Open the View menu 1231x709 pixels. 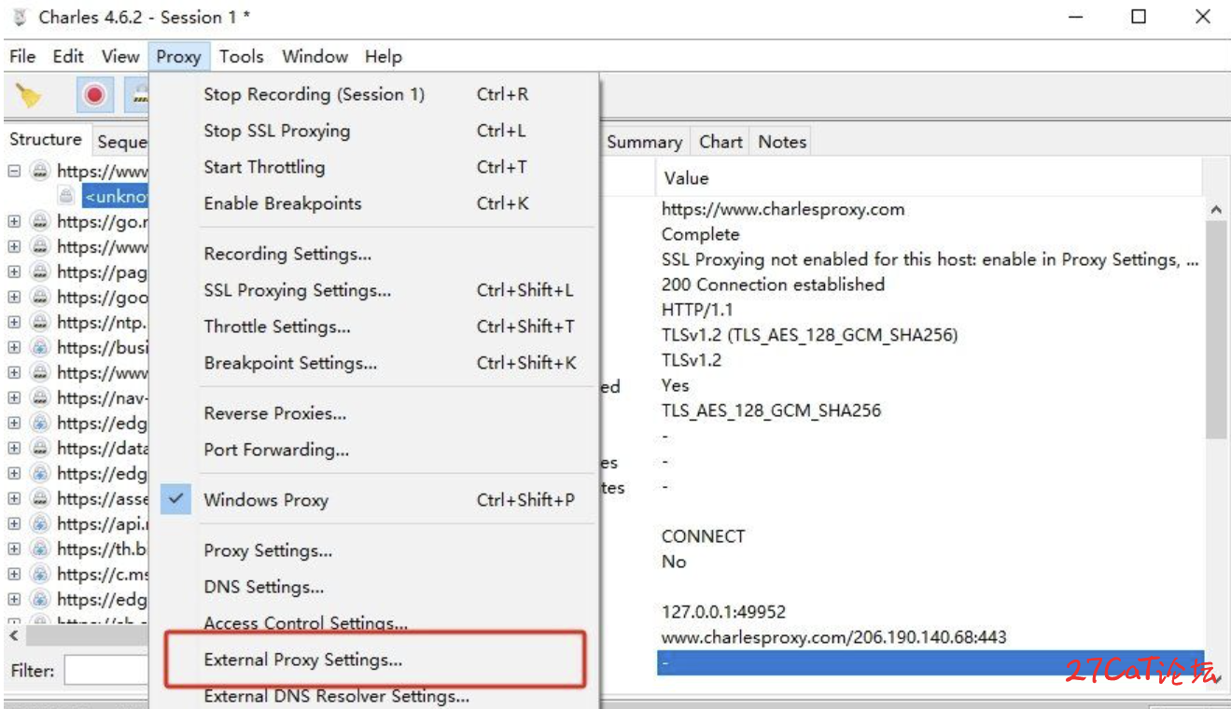tap(120, 57)
